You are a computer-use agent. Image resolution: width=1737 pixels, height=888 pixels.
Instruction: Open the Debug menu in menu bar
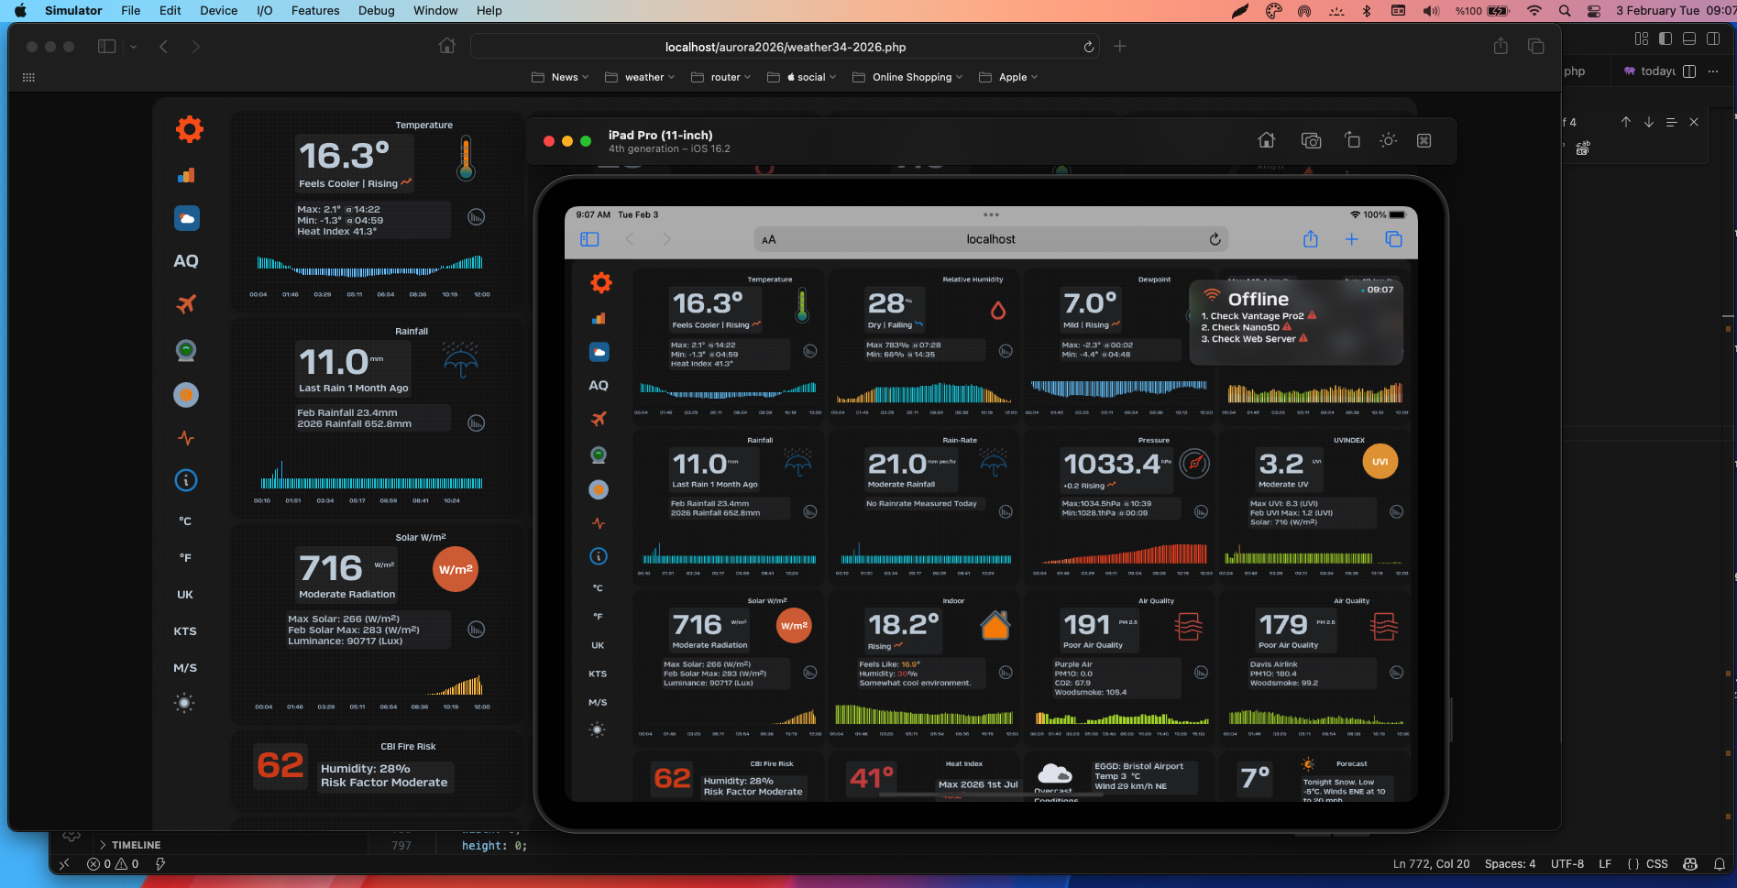coord(376,11)
